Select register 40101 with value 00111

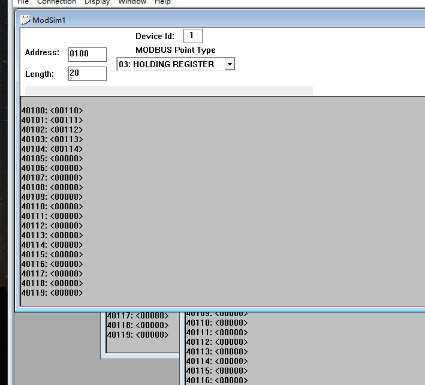pos(52,120)
